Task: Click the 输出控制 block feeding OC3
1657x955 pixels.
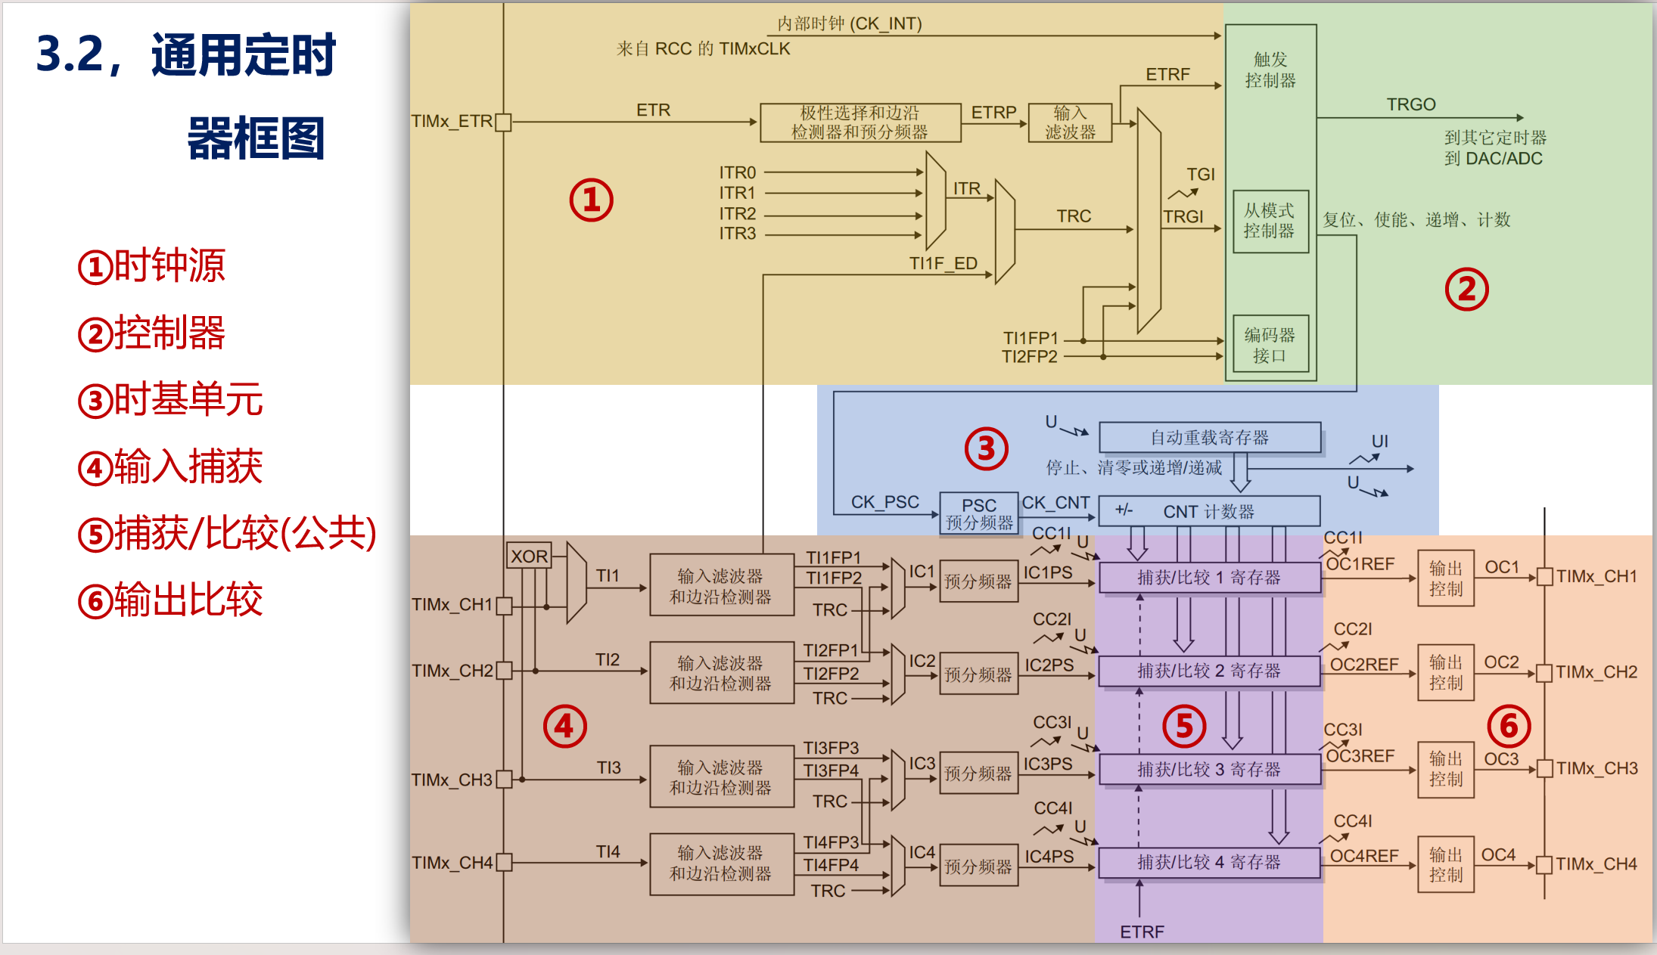Action: click(1446, 769)
